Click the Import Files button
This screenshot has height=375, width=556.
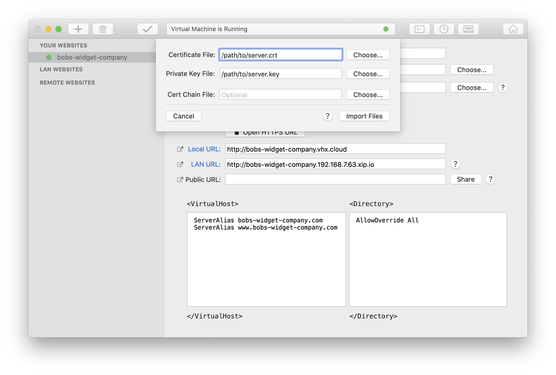pos(364,116)
